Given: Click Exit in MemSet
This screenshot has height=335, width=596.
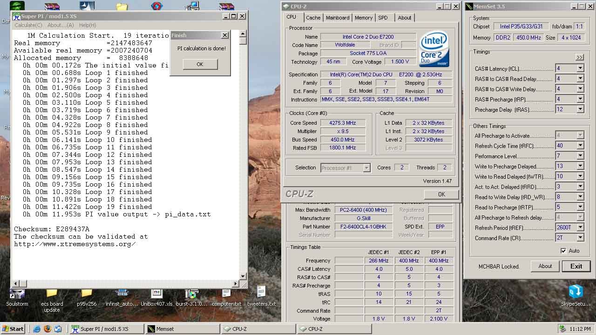Looking at the screenshot, I should (576, 266).
